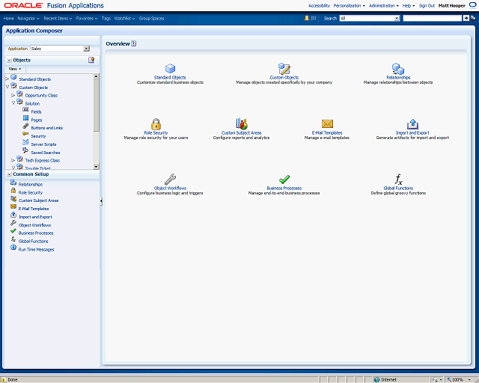The width and height of the screenshot is (479, 383).
Task: Open the Help menu
Action: [x=409, y=5]
